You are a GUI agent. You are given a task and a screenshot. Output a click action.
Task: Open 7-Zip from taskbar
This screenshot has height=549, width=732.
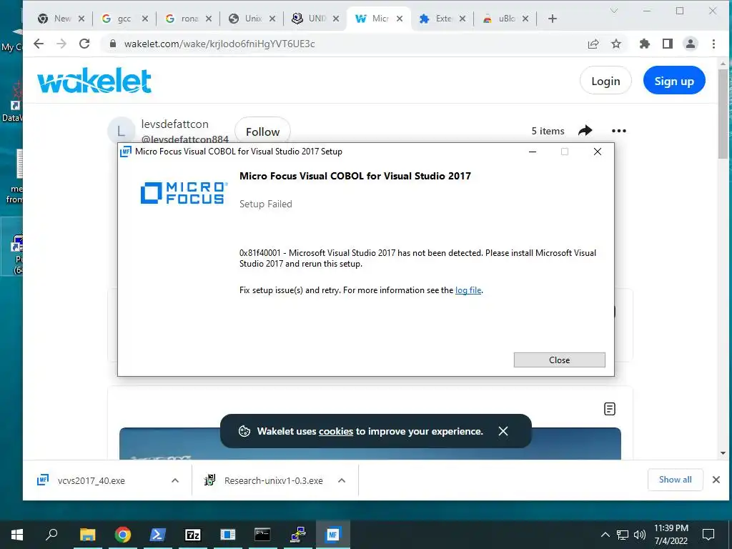click(x=192, y=535)
